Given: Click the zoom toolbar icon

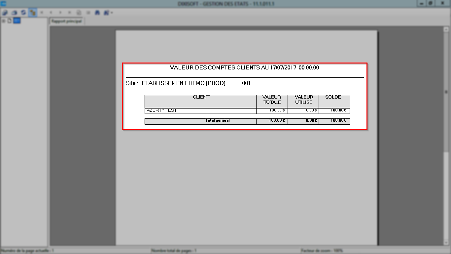Looking at the screenshot, I should 106,13.
